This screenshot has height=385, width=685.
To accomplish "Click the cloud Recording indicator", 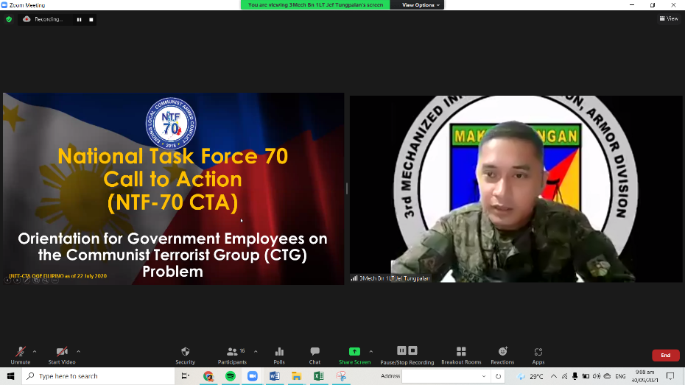I will (x=43, y=19).
